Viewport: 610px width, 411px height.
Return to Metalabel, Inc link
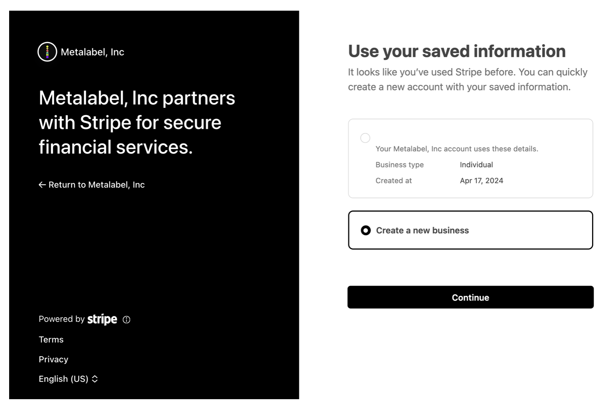(x=92, y=185)
